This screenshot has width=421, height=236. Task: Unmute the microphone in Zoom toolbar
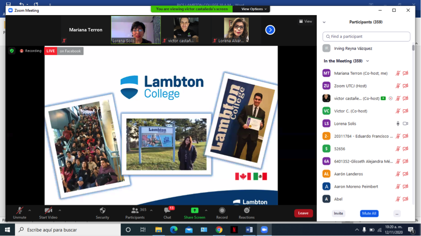coord(20,213)
